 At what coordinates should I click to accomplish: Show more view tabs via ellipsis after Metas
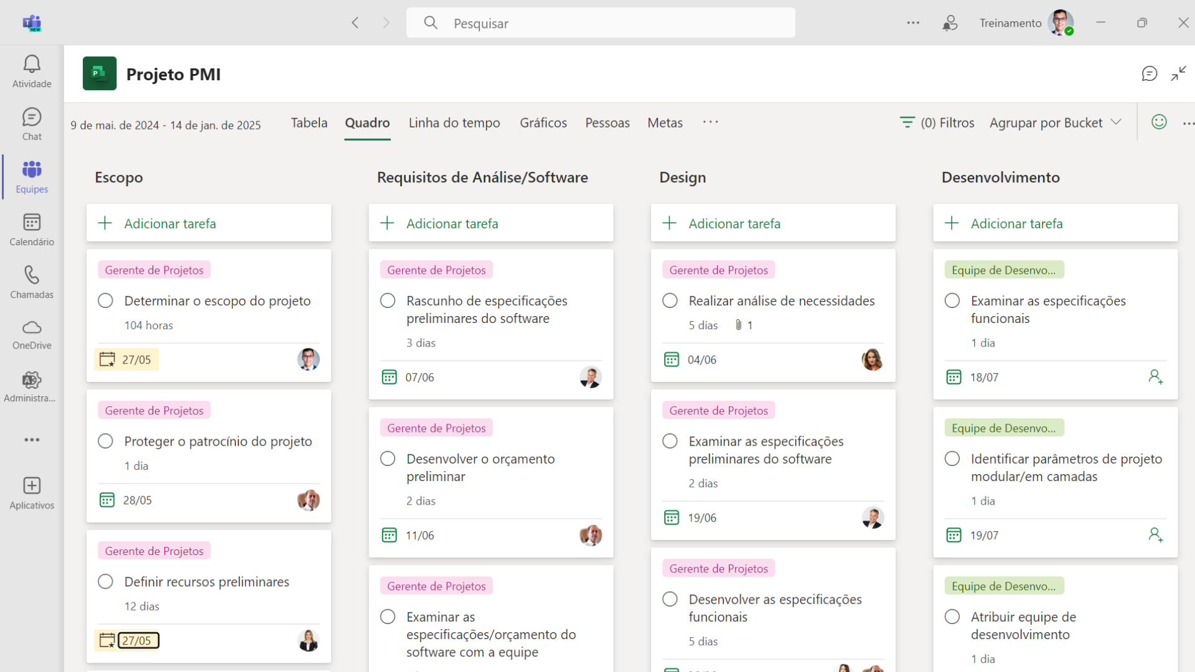[710, 122]
